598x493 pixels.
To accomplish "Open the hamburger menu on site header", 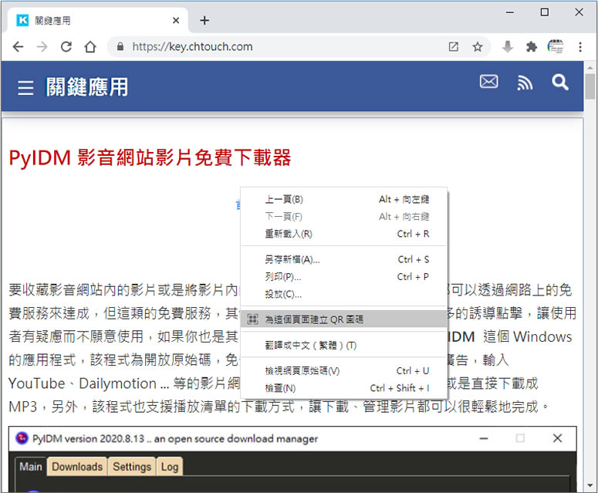I will point(25,88).
